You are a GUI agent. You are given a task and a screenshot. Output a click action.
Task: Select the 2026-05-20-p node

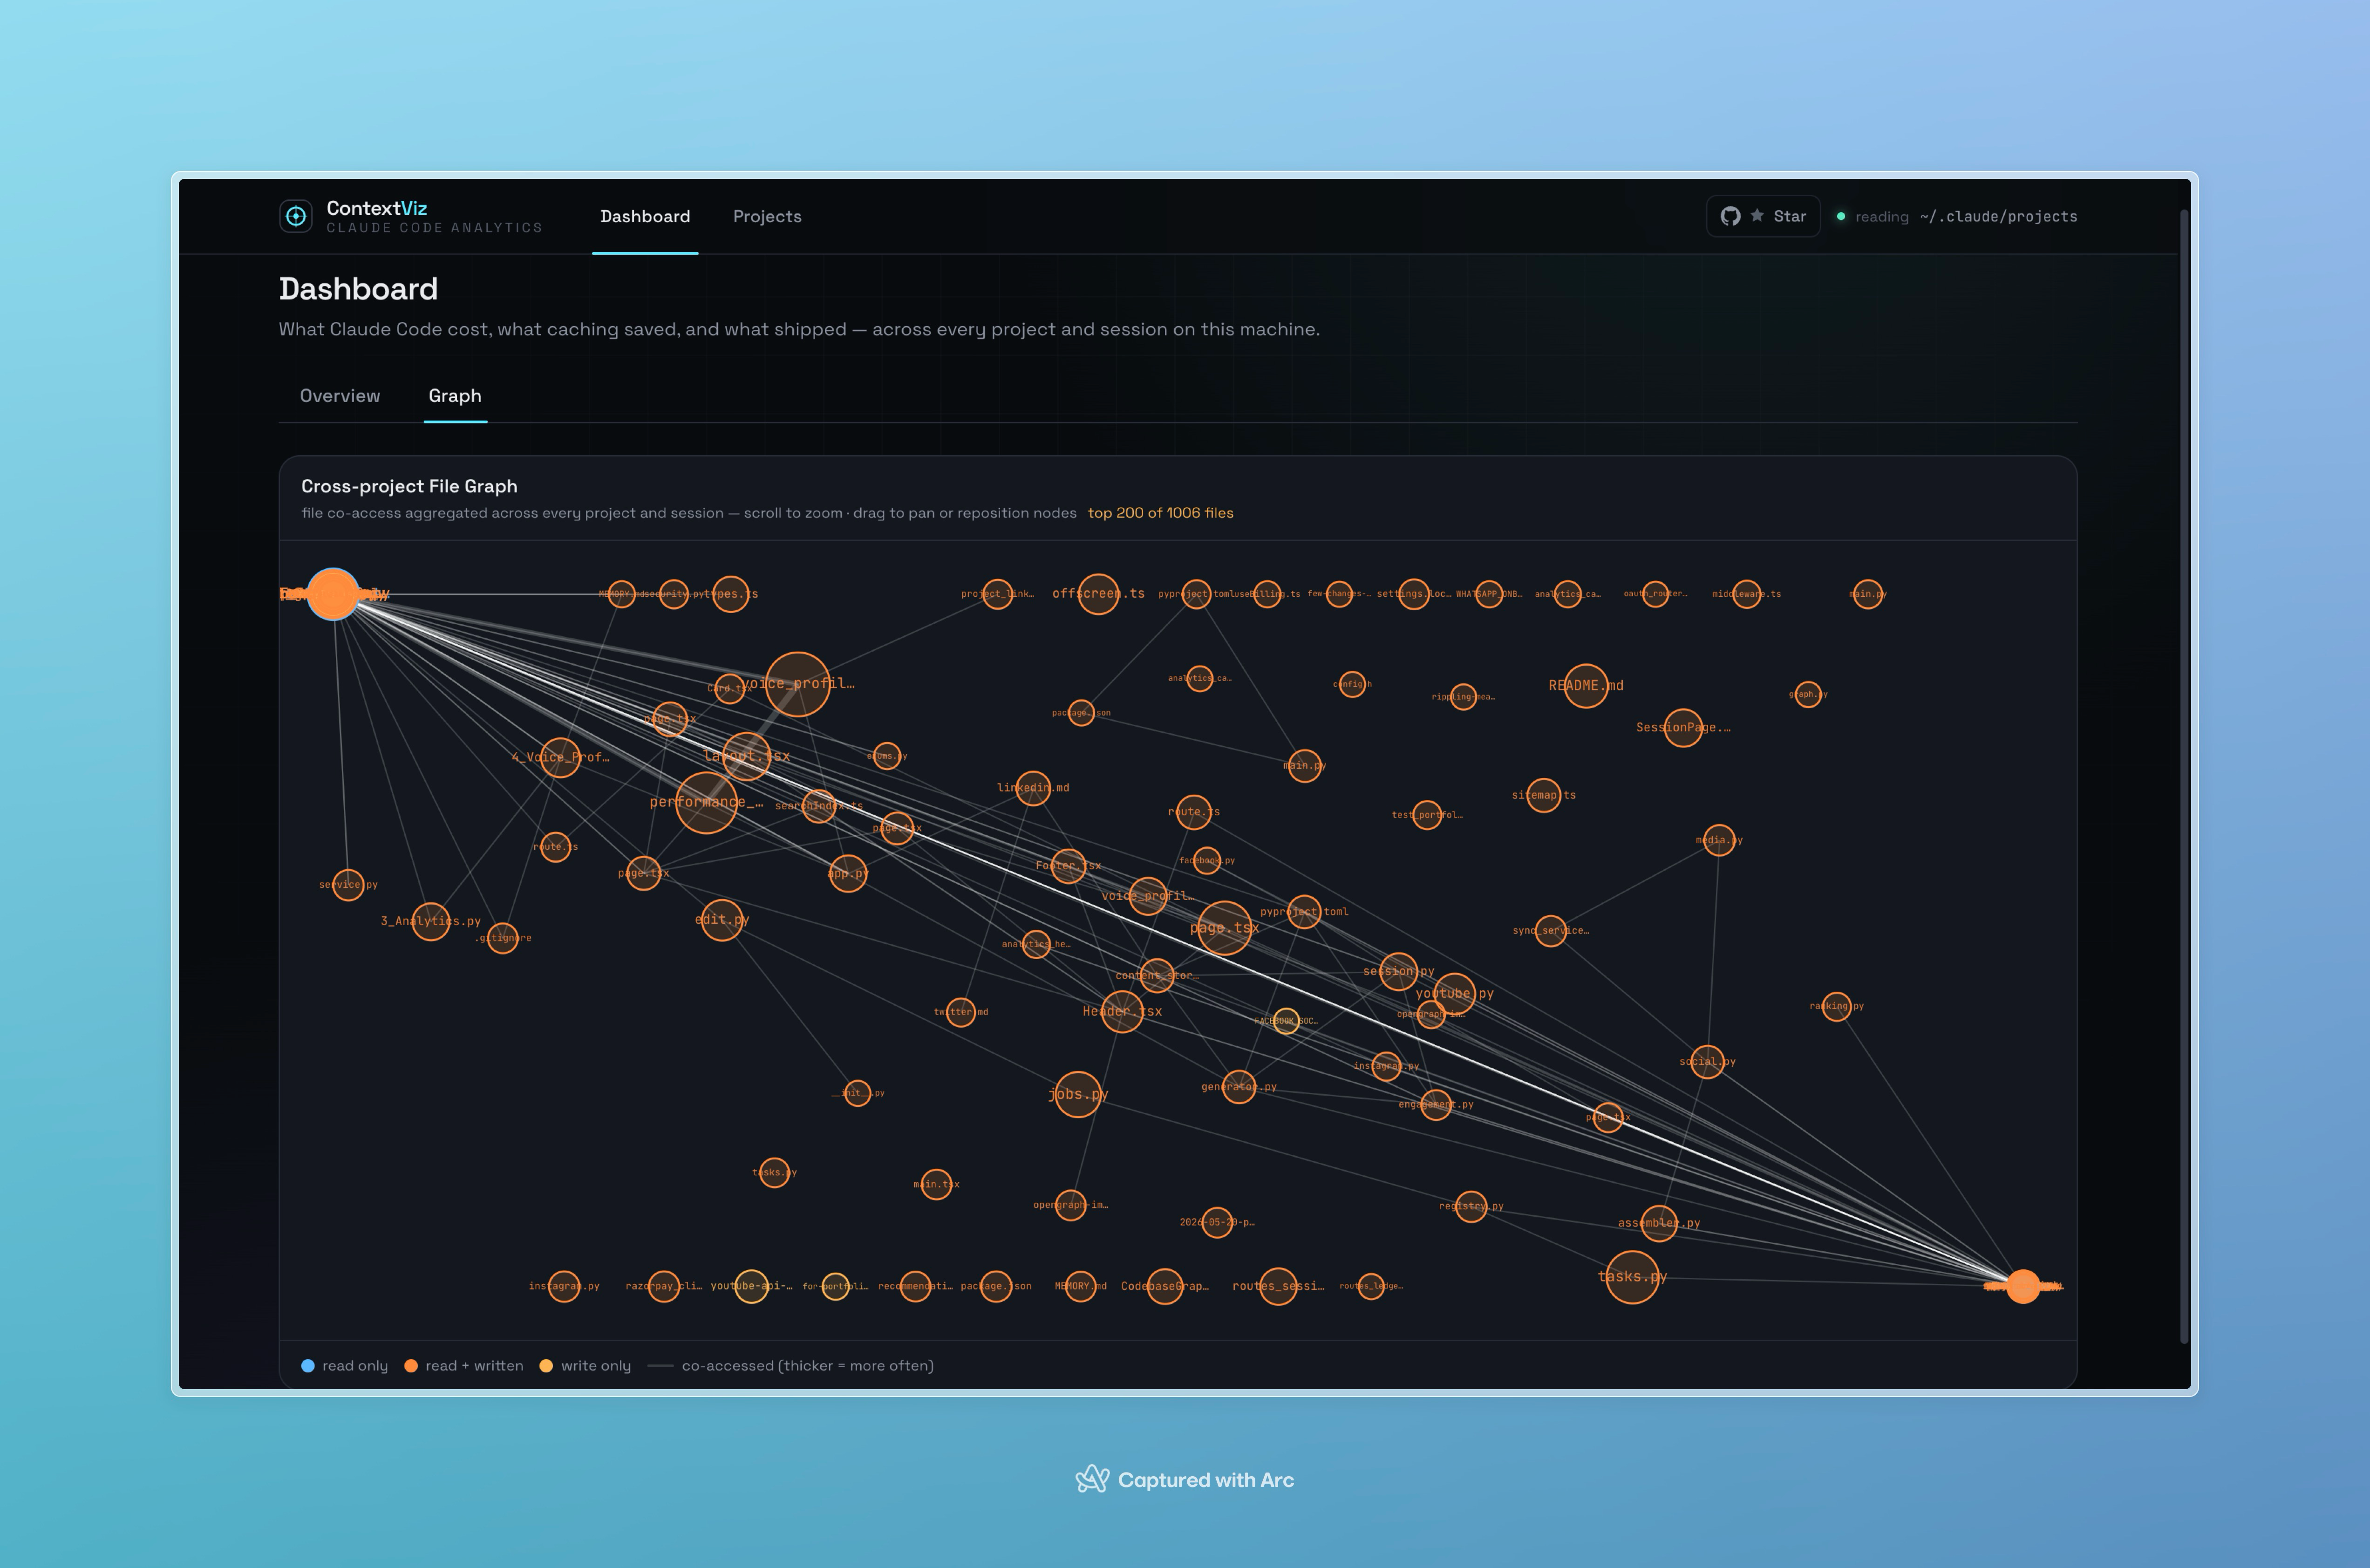[1216, 1222]
